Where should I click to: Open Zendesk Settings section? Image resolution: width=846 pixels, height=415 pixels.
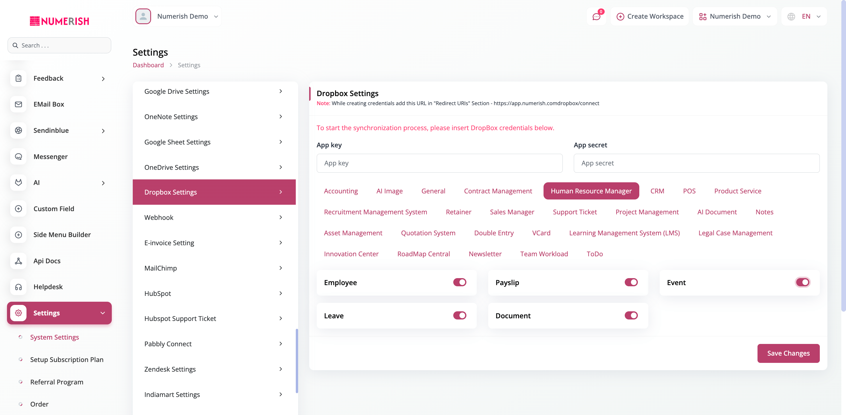(x=214, y=369)
